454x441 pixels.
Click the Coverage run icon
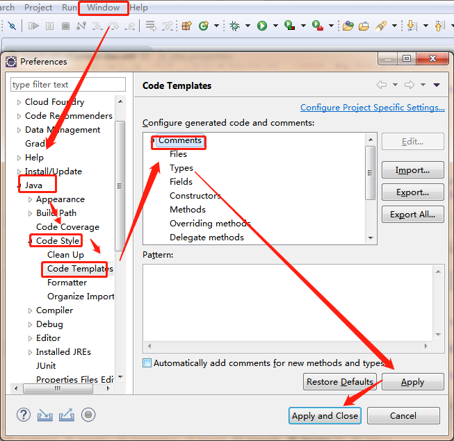click(289, 26)
